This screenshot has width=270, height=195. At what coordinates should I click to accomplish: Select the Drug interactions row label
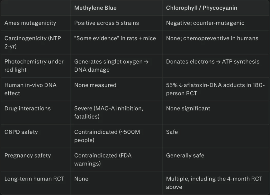click(x=27, y=109)
